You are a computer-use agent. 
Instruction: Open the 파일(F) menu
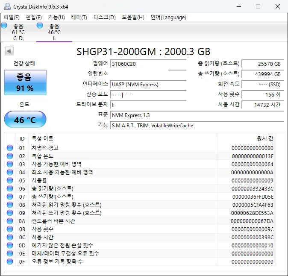click(x=12, y=18)
